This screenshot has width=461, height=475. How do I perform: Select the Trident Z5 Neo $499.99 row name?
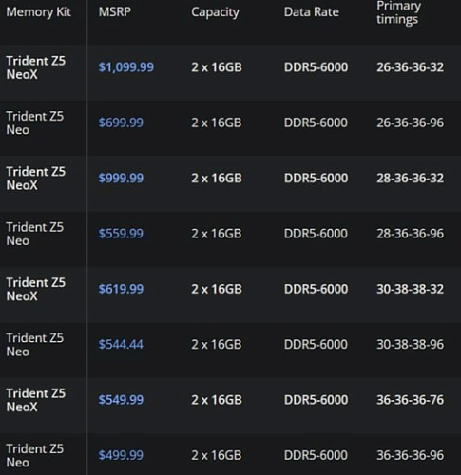coord(35,455)
